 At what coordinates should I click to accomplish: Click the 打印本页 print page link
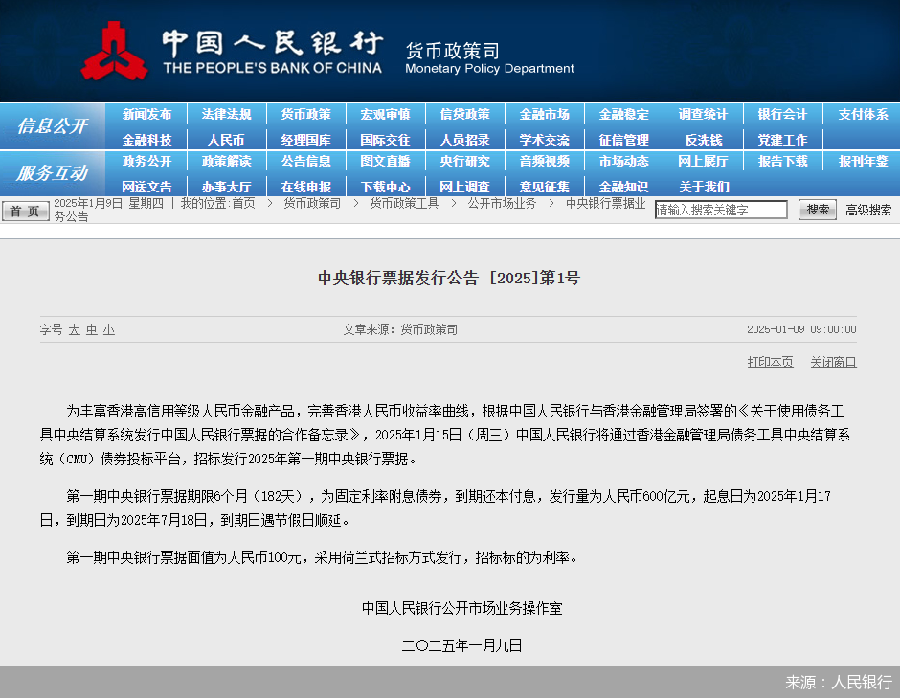[770, 362]
